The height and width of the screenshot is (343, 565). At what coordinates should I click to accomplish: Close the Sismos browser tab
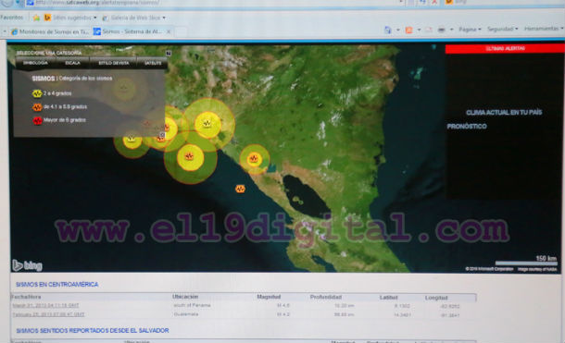pyautogui.click(x=169, y=31)
